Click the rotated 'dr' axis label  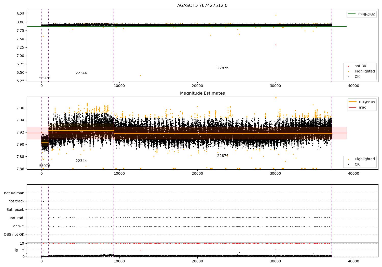pos(17,250)
